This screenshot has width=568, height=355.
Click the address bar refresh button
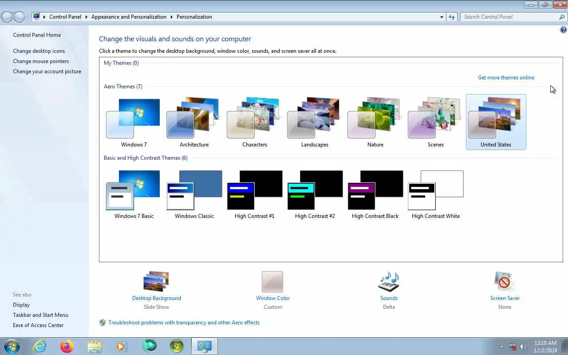pos(452,17)
